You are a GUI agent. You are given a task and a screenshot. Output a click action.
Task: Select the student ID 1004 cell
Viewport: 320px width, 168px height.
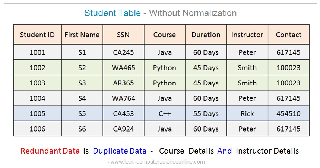tap(37, 98)
